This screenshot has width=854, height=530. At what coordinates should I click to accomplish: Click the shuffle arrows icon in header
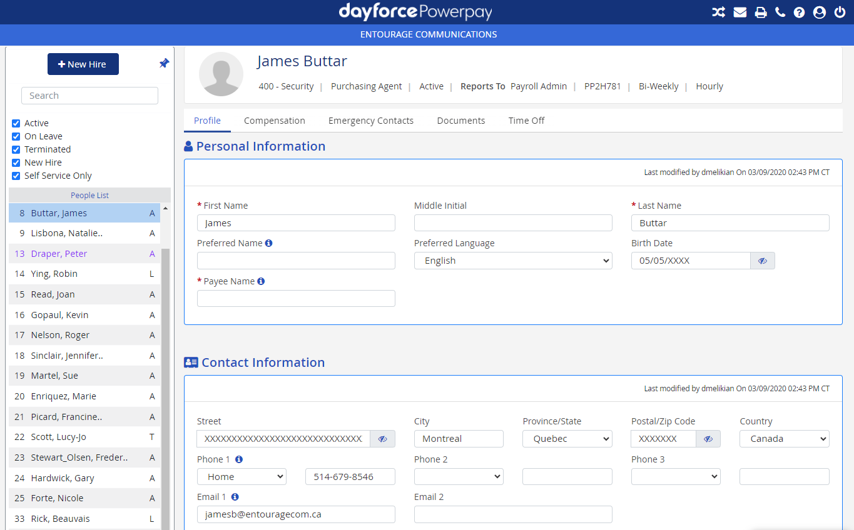tap(718, 12)
